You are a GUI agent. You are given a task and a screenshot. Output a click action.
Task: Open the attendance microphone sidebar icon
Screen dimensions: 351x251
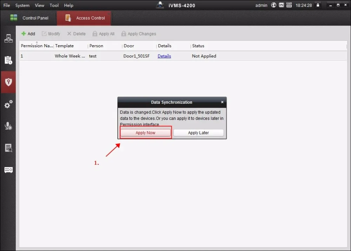coord(8,126)
